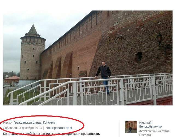Click the small red-roofed building in photo

pos(12,80)
